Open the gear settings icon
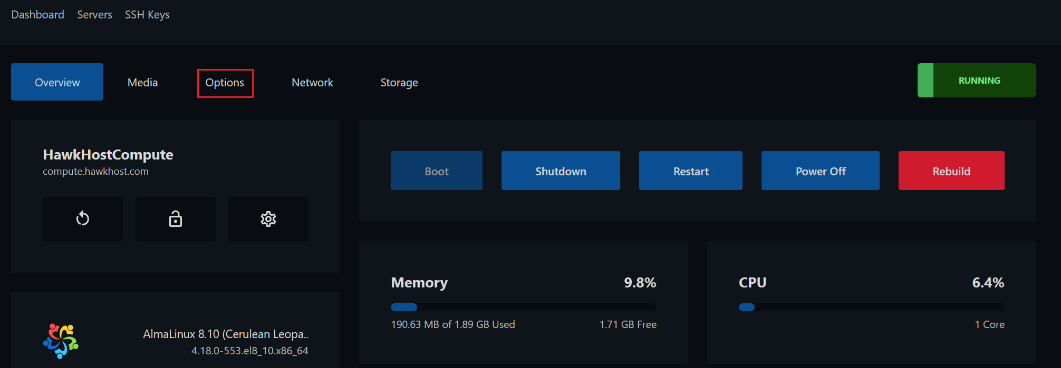 [x=268, y=218]
